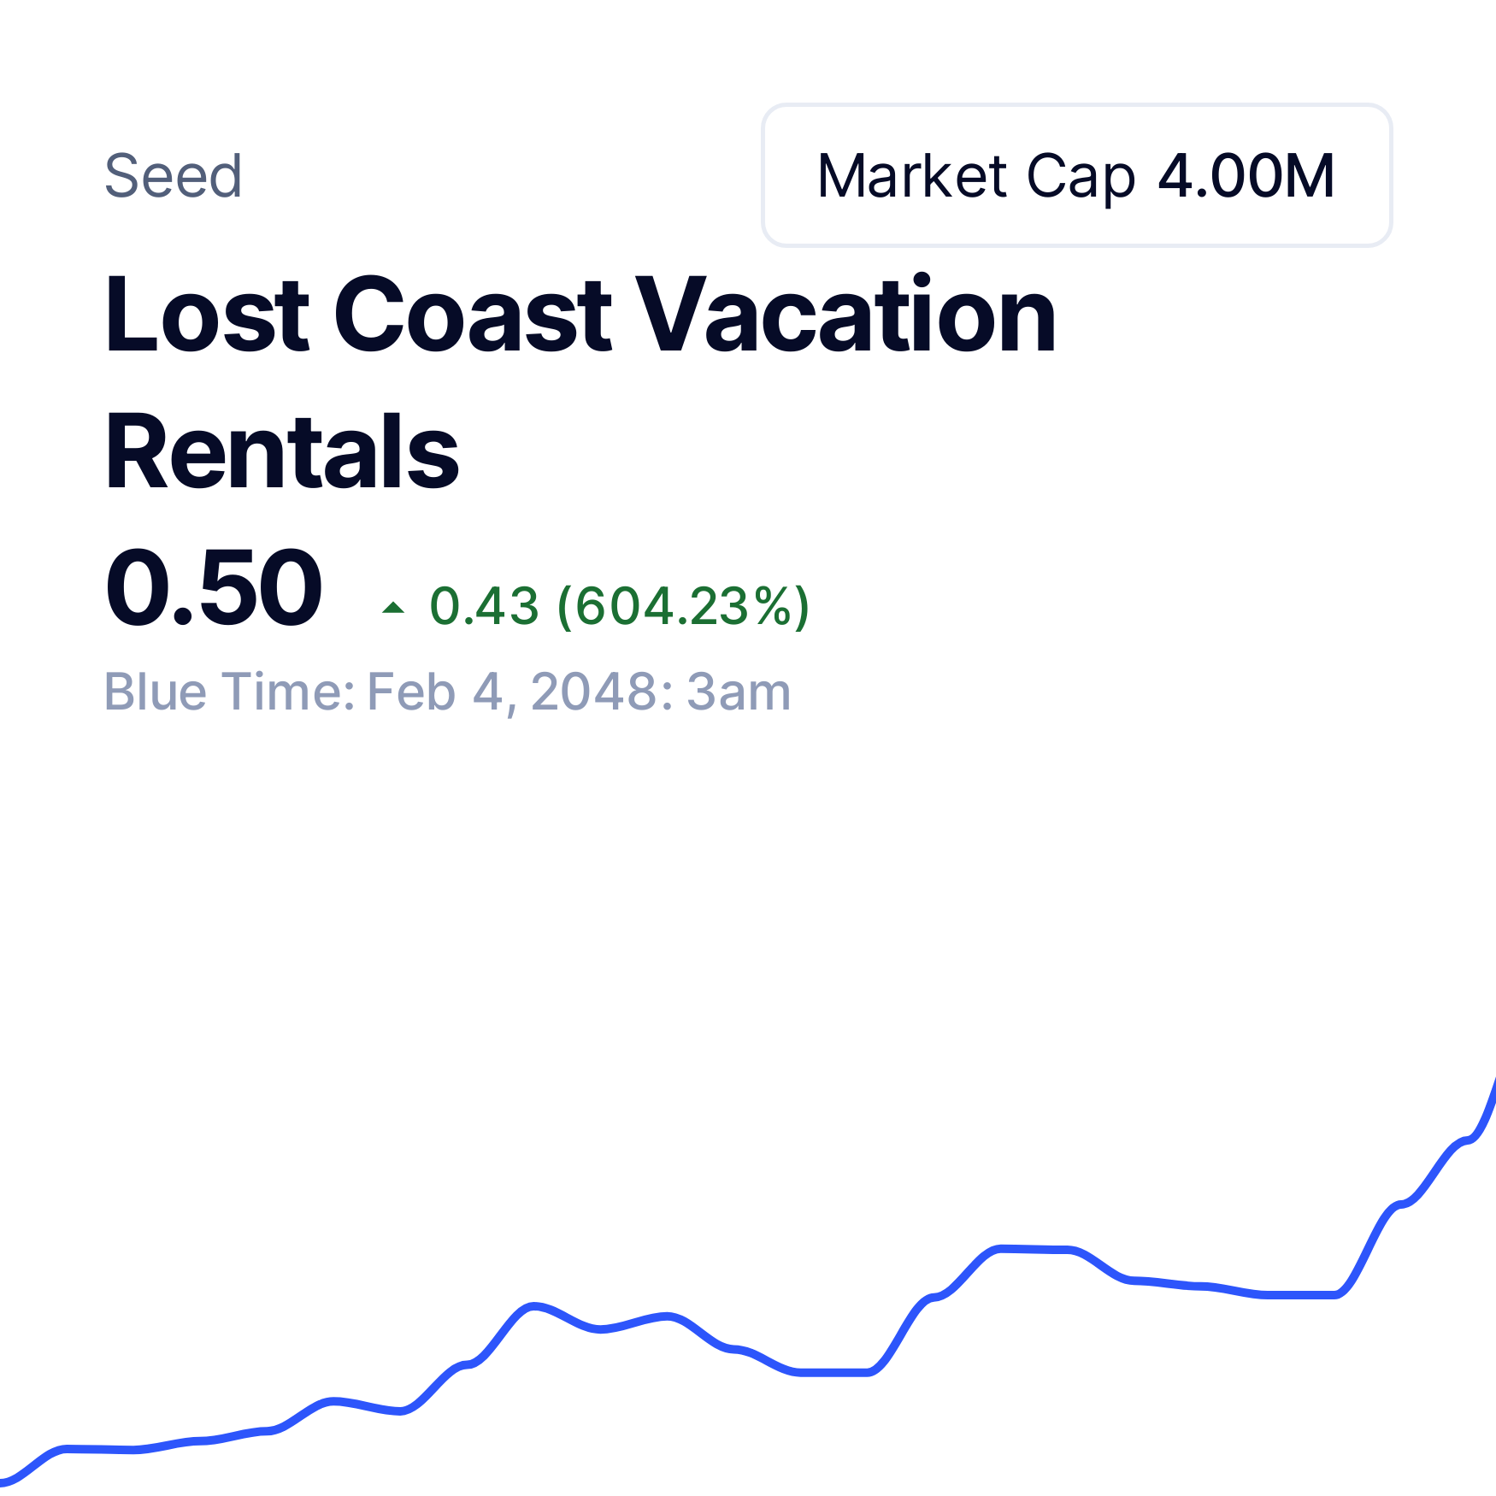Screen dimensions: 1496x1496
Task: Click the 0.43 absolute change number
Action: (484, 606)
